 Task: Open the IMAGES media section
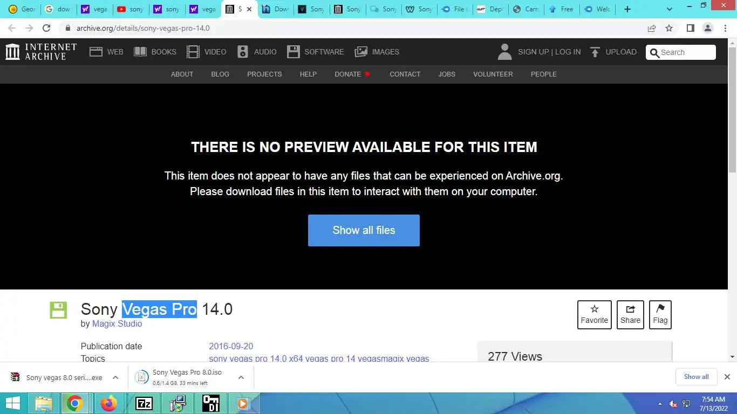coord(377,52)
